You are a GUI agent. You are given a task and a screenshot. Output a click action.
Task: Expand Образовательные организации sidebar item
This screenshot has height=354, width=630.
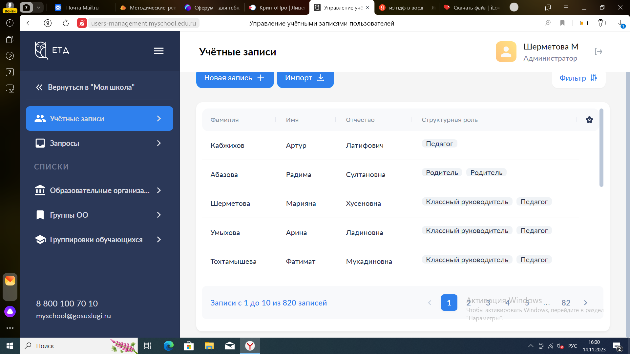click(x=99, y=190)
